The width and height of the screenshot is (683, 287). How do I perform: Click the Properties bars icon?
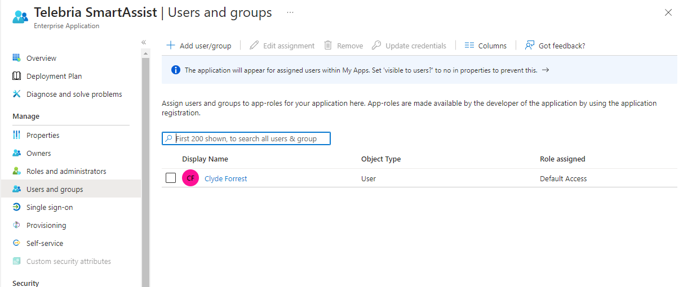coord(16,135)
